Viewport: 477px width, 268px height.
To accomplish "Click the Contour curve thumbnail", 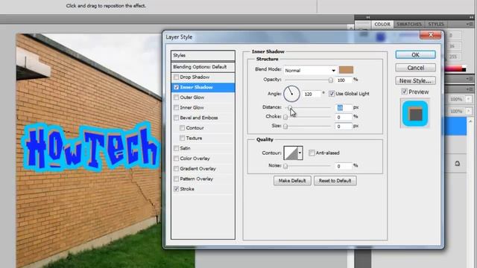I will coord(291,153).
